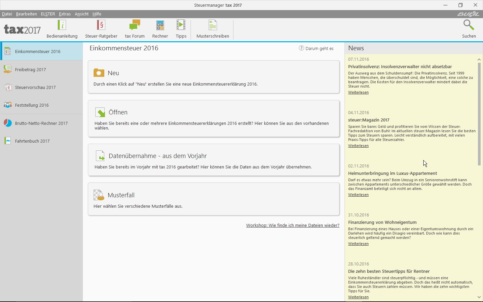Click Weiterlesen under Finanzierung von Wohneigentum
Image resolution: width=483 pixels, height=302 pixels.
pos(358,244)
